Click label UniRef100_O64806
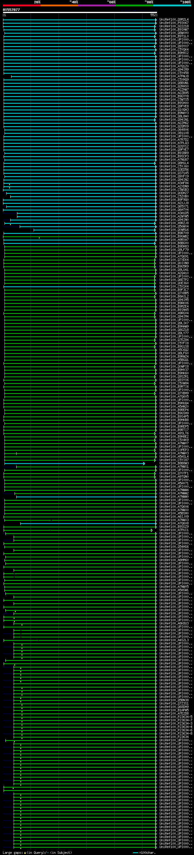 174,130
